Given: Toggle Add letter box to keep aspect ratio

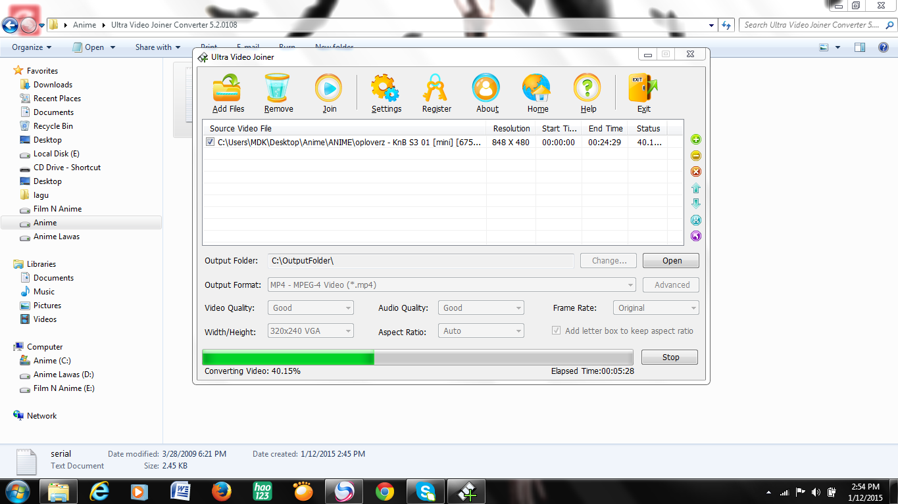Looking at the screenshot, I should click(x=557, y=331).
